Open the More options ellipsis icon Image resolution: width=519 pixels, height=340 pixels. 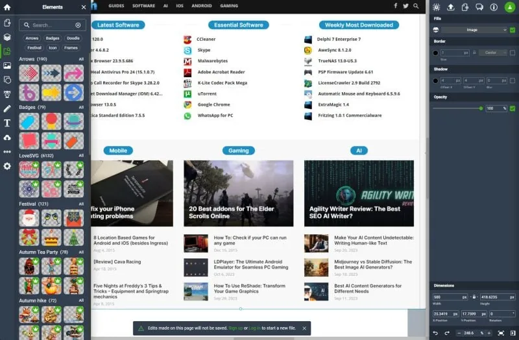pyautogui.click(x=7, y=152)
